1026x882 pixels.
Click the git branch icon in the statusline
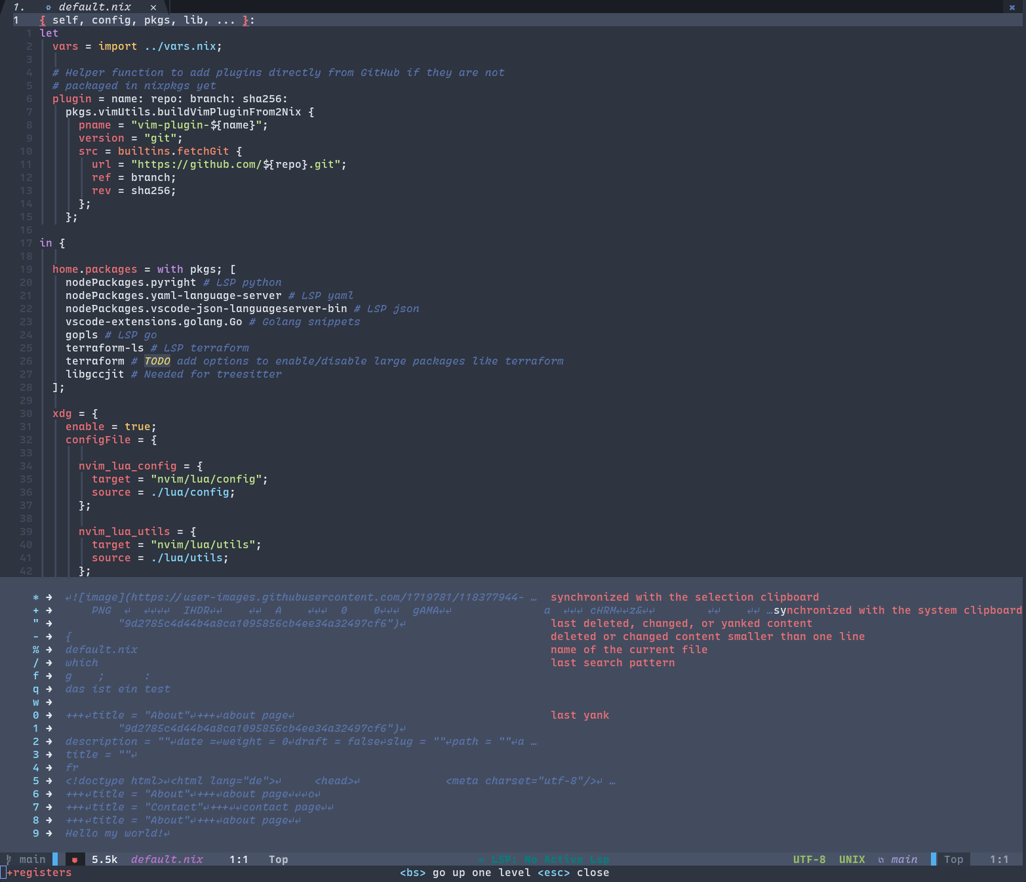pyautogui.click(x=8, y=859)
